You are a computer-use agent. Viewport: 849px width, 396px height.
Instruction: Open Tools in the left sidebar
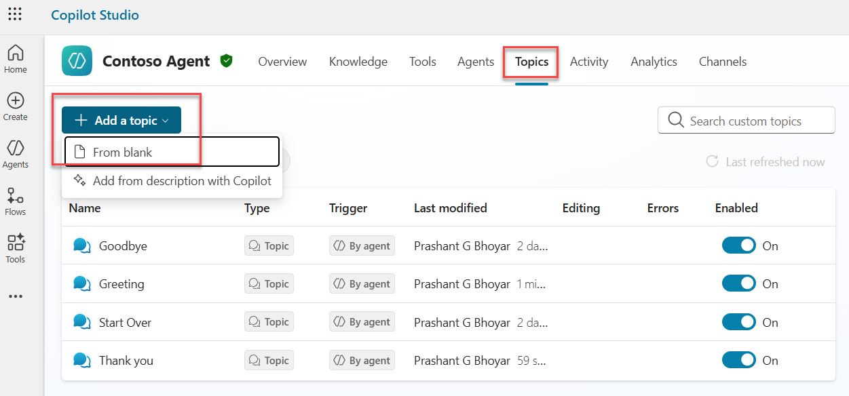[x=15, y=248]
